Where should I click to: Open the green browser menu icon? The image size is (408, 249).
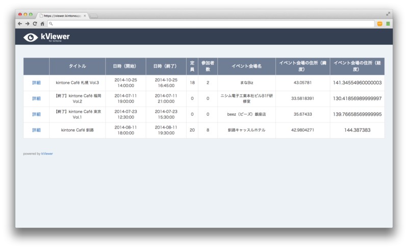(388, 23)
